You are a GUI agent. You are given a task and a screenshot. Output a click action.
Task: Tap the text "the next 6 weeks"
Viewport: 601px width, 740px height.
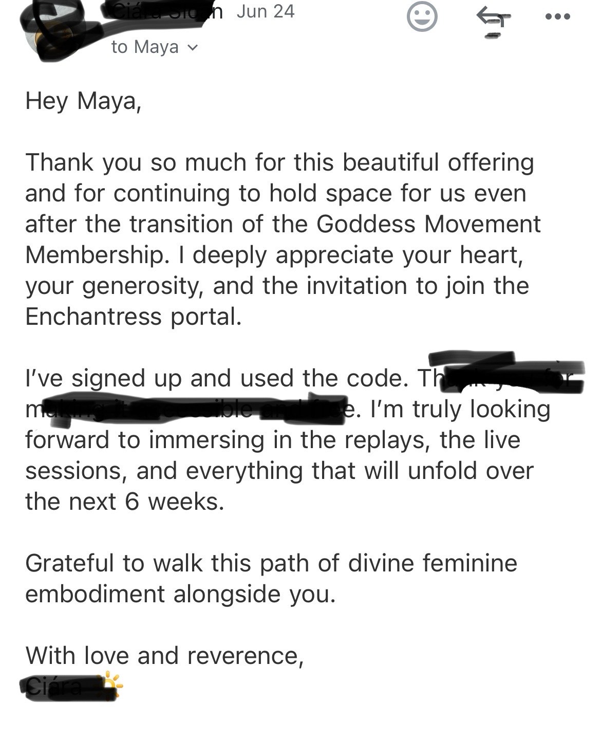[125, 502]
